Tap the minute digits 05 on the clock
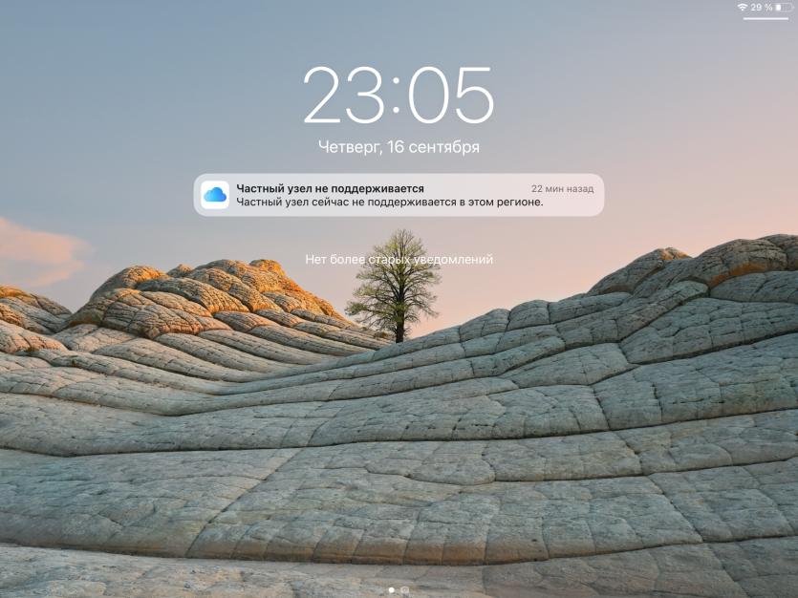 pyautogui.click(x=451, y=96)
